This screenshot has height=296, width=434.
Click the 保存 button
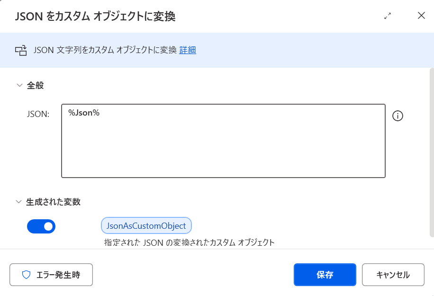point(325,275)
